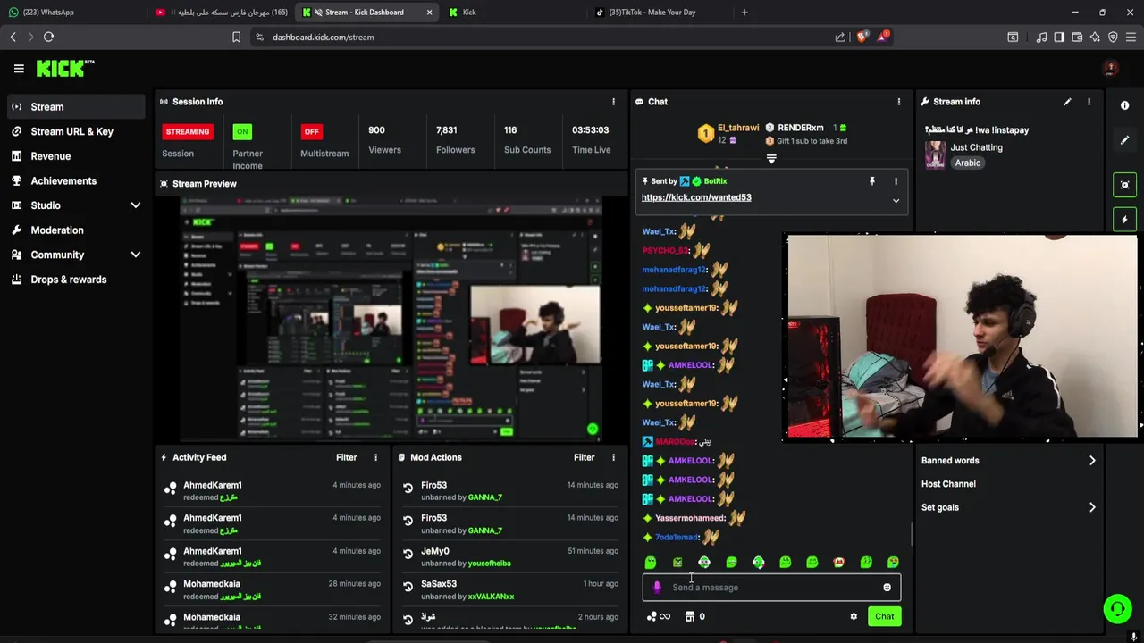Screen dimensions: 1144x643
Task: Open the Banned words arrow
Action: pos(1092,461)
